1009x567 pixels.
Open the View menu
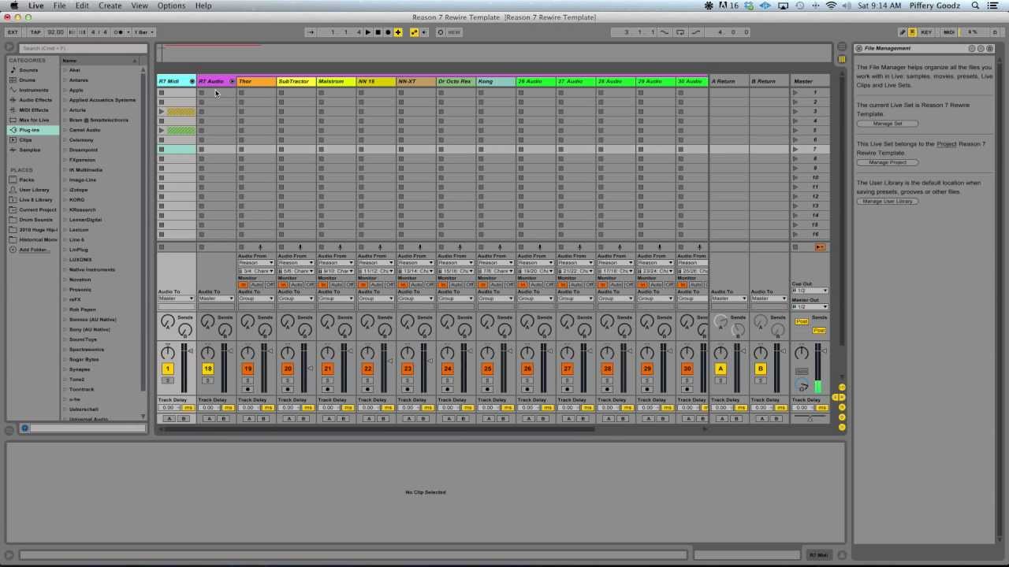[140, 6]
